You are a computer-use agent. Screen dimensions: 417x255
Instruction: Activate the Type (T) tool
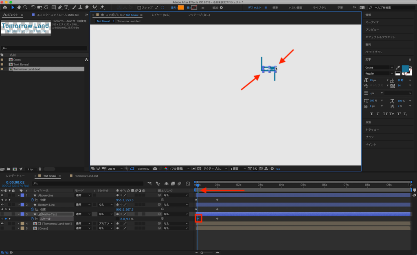coord(66,7)
